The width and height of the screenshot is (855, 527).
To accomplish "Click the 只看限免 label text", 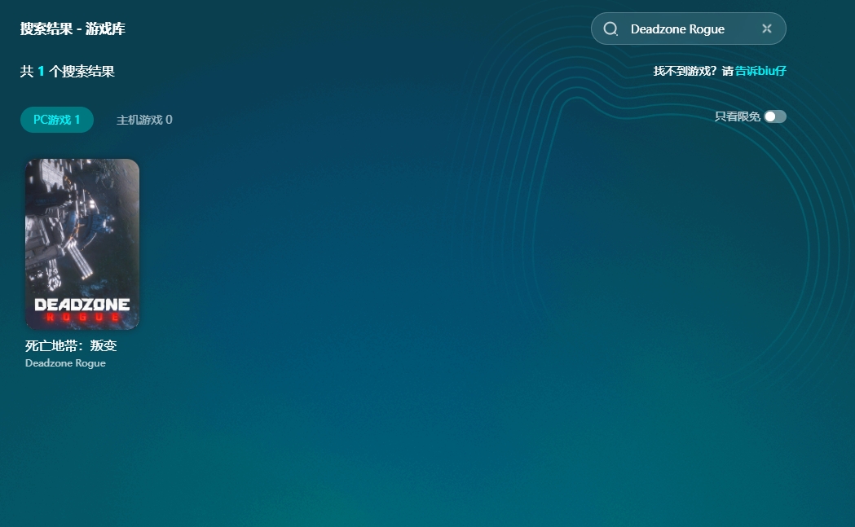I will [x=737, y=116].
